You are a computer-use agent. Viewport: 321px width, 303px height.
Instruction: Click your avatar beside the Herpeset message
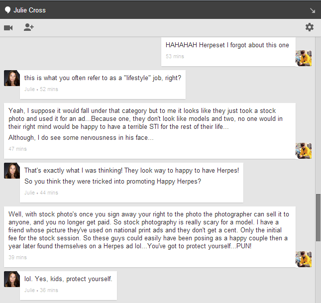tap(304, 58)
